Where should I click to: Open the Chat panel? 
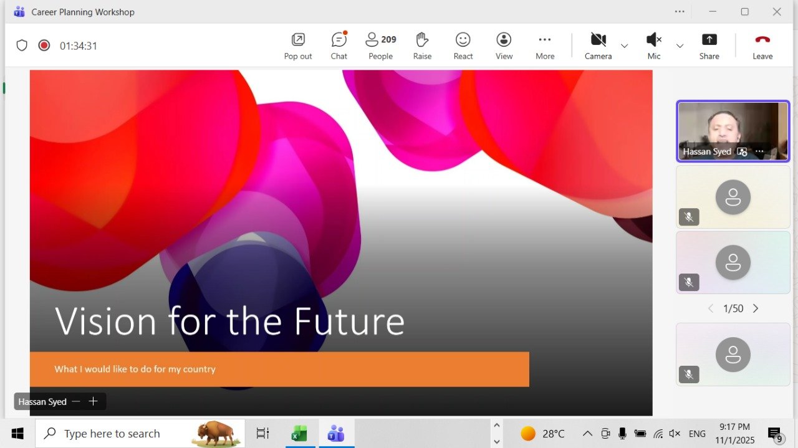(339, 46)
